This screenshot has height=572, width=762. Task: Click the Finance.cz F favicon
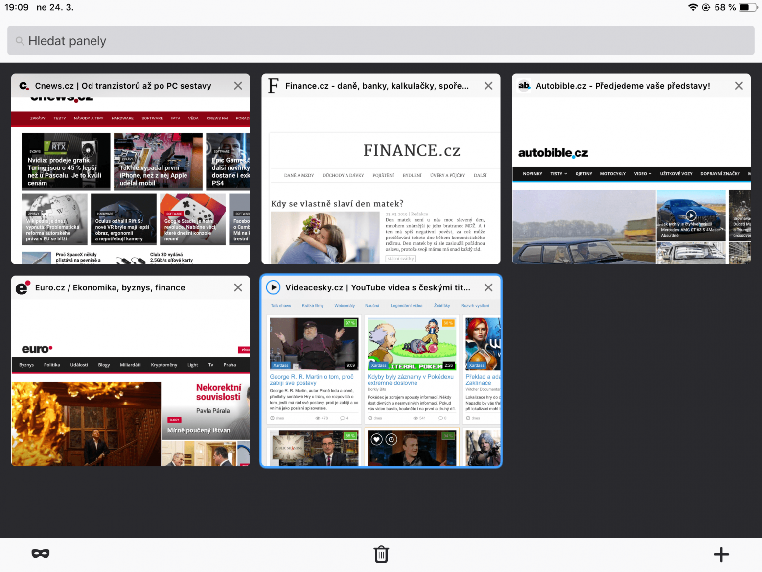click(x=273, y=86)
